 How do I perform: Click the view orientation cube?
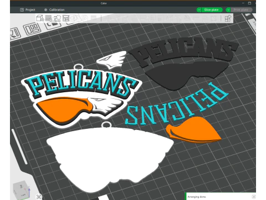click(x=21, y=189)
